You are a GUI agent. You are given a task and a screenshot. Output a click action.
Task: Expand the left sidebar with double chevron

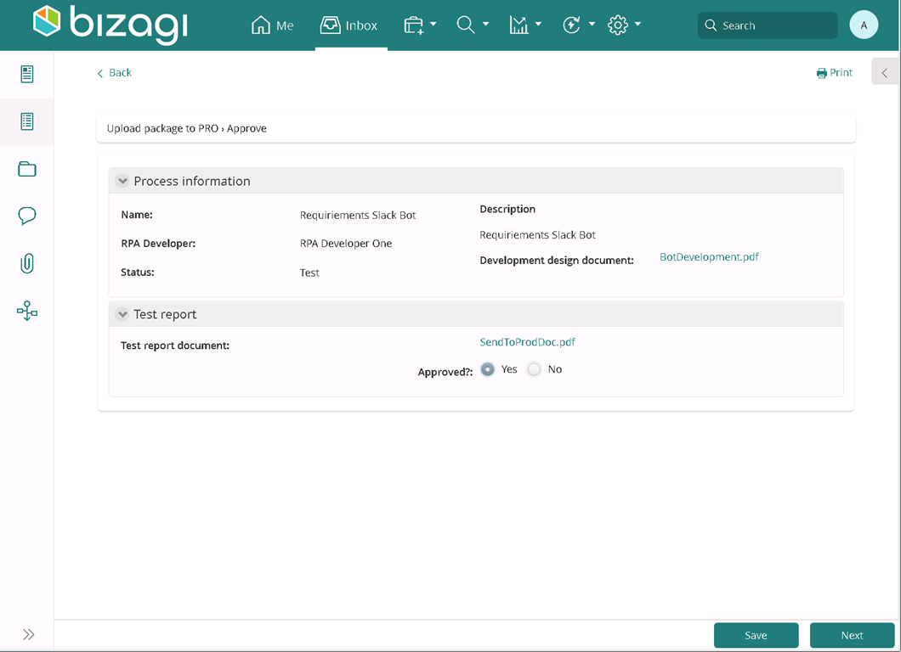(x=28, y=634)
